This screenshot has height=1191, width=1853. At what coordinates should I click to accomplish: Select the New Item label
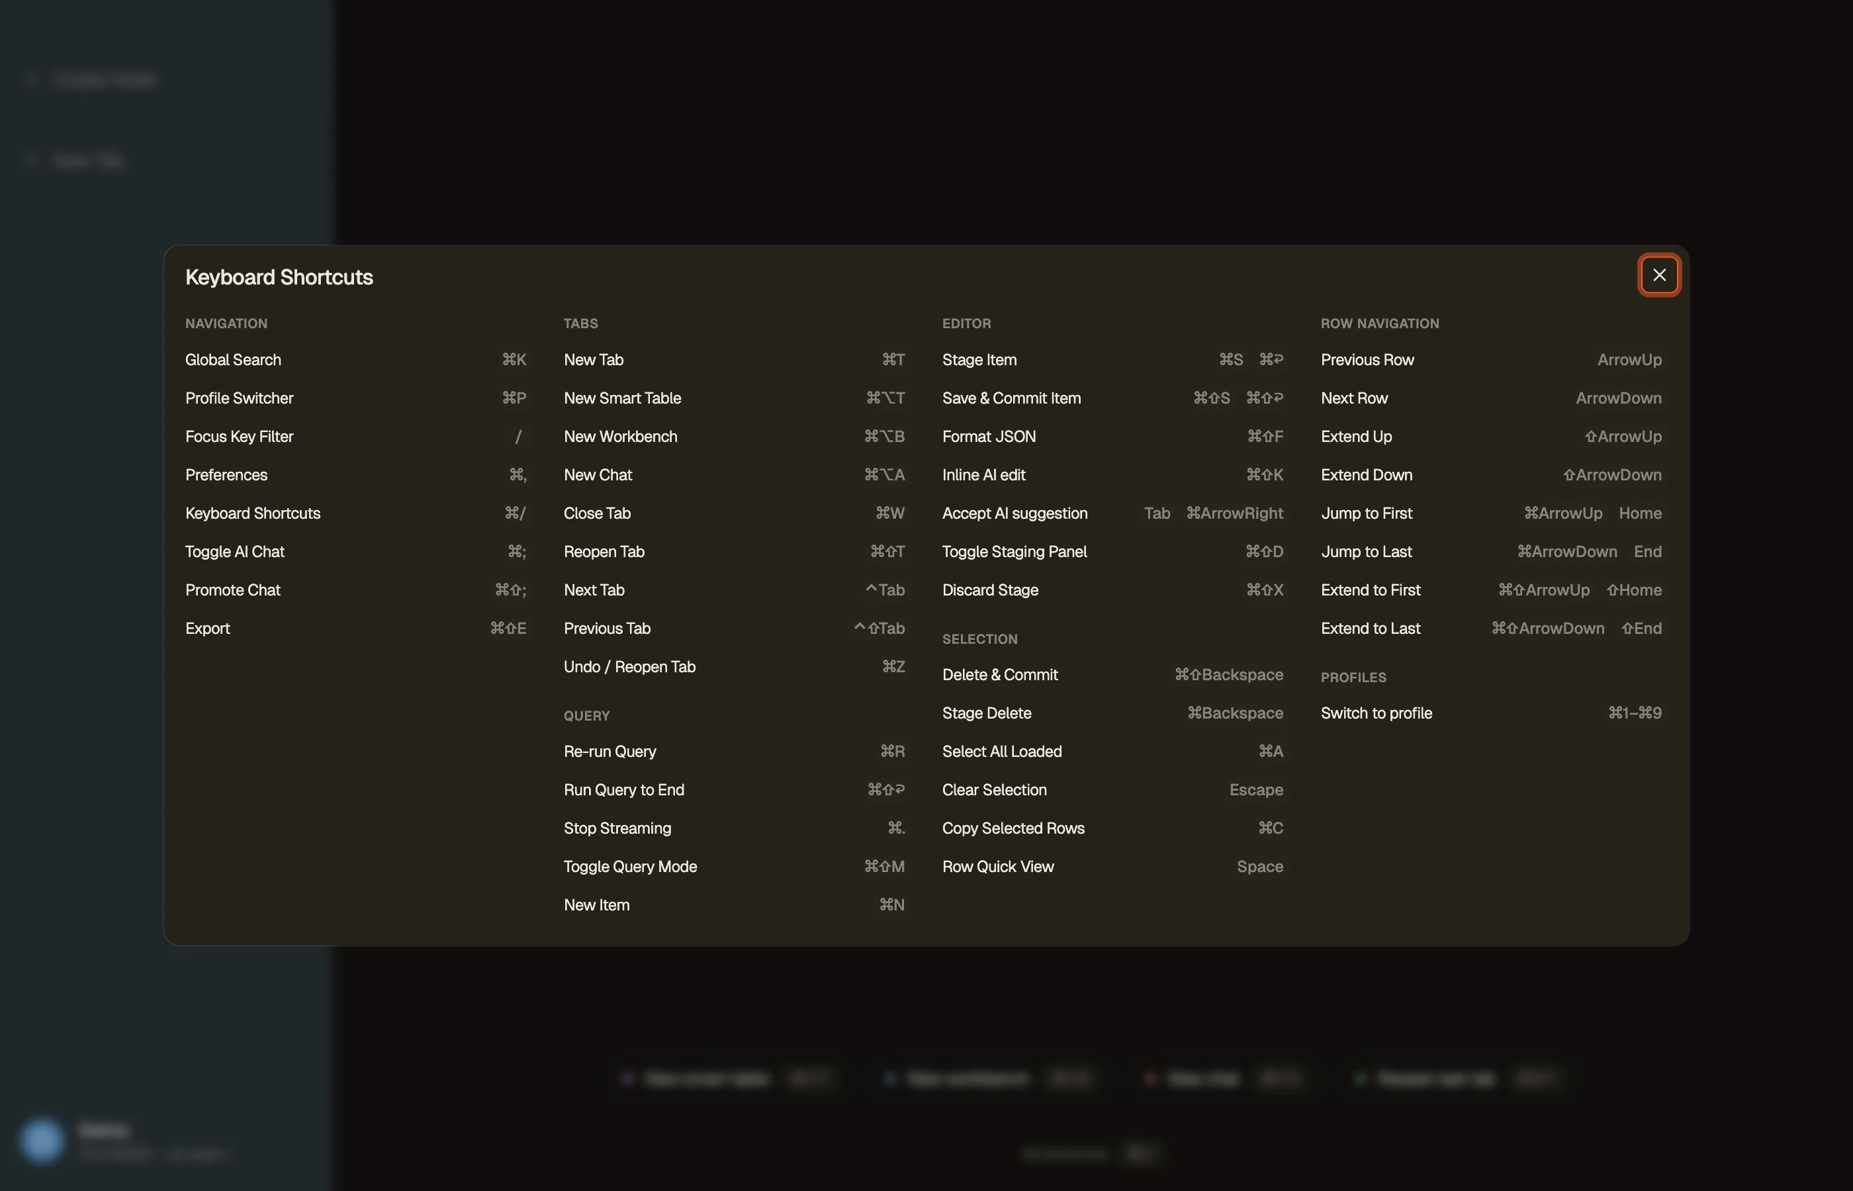[x=596, y=905]
